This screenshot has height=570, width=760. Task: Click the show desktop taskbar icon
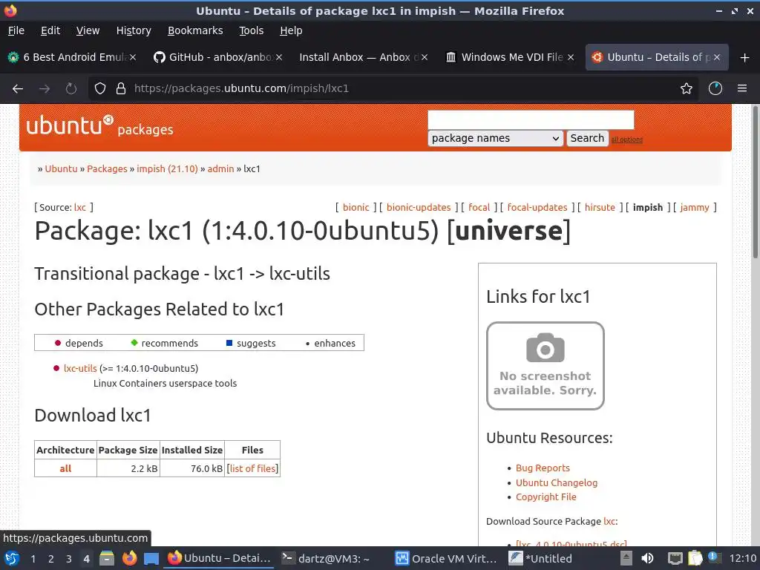pos(151,558)
